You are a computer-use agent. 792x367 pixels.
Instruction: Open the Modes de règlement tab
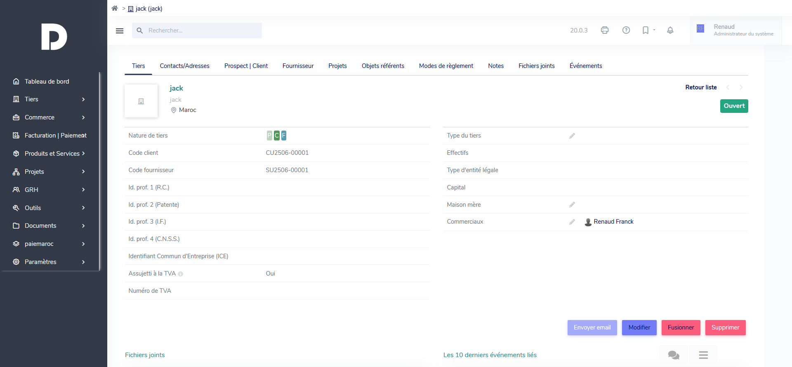click(446, 66)
